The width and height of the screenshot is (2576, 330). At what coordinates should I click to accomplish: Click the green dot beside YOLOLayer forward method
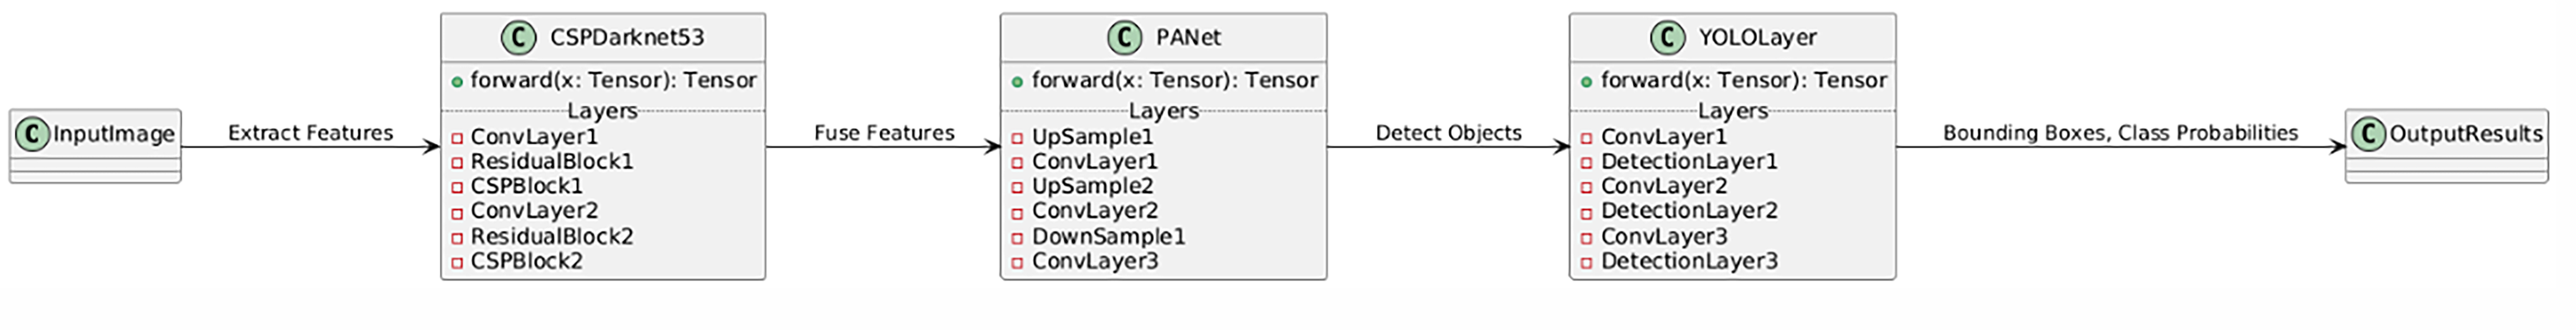[1587, 82]
